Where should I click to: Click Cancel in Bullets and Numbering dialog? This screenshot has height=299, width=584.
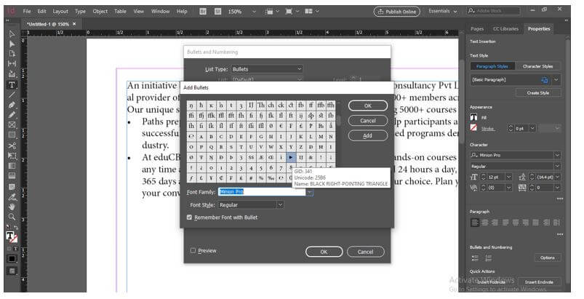pos(365,252)
